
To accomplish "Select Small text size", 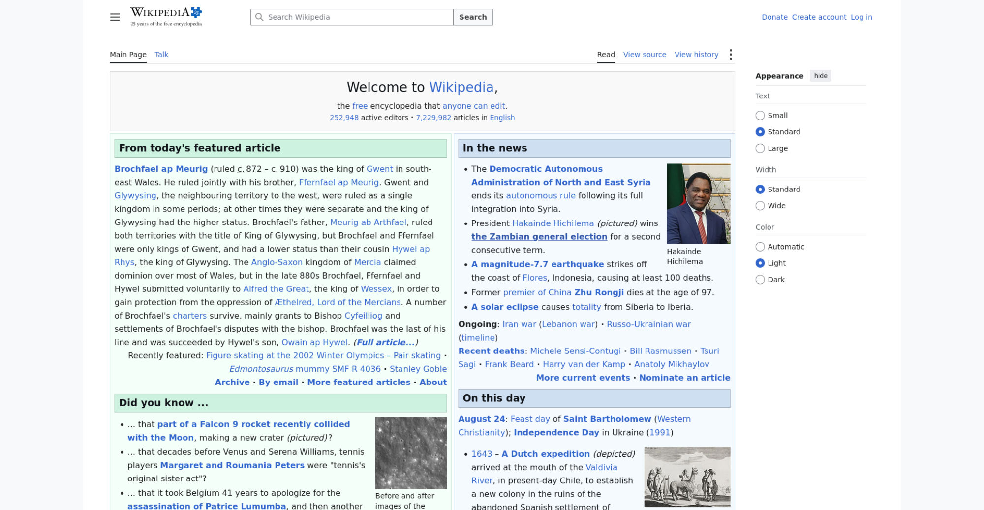I will point(760,115).
